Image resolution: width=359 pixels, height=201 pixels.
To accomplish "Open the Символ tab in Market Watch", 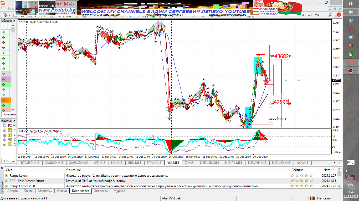I will [10, 114].
